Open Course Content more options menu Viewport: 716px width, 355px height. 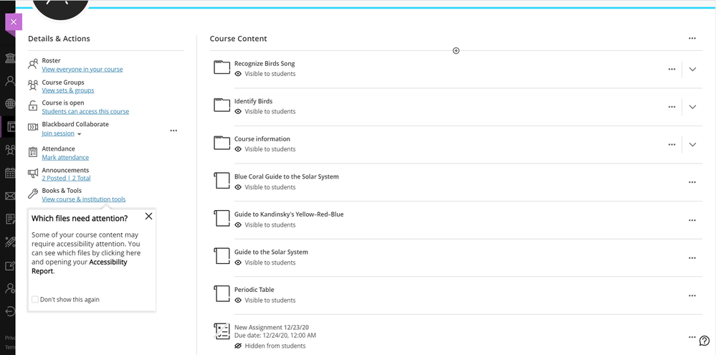click(692, 39)
